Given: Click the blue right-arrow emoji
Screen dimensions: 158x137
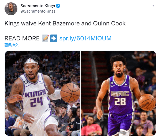Looking at the screenshot, I should pos(54,38).
